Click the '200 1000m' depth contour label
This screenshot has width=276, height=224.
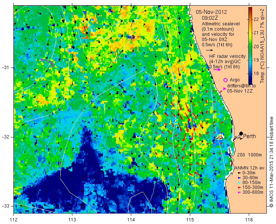pos(250,155)
